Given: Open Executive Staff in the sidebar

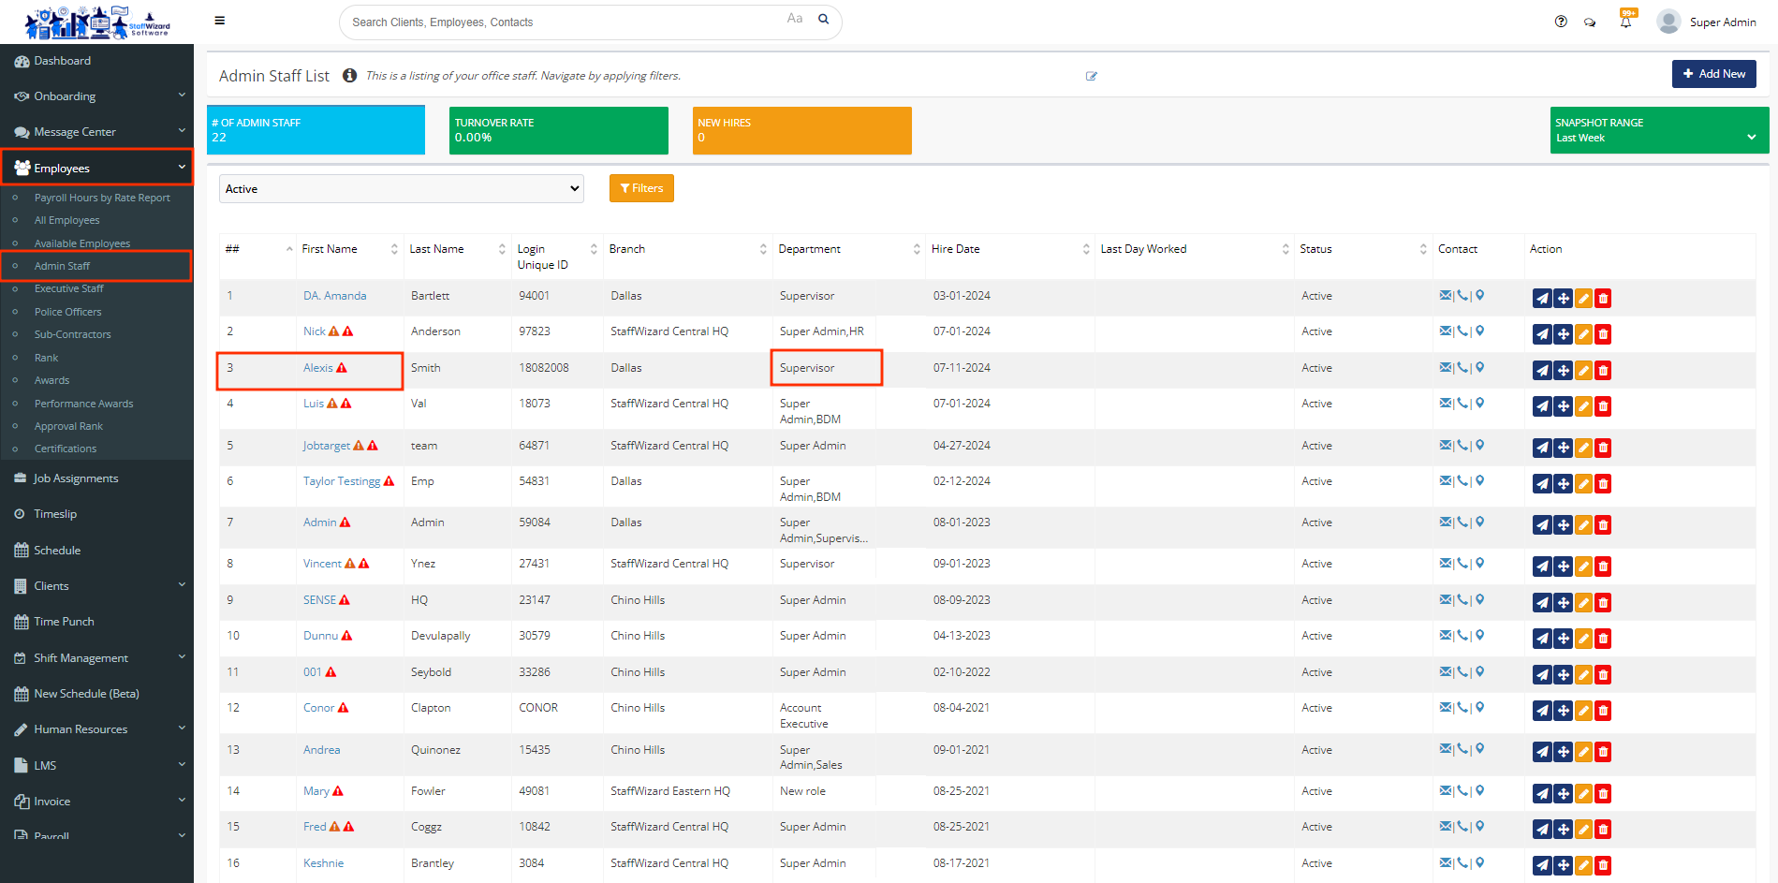Looking at the screenshot, I should [68, 288].
